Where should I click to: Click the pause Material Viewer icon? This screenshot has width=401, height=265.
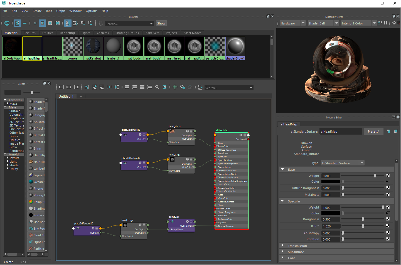(x=385, y=23)
